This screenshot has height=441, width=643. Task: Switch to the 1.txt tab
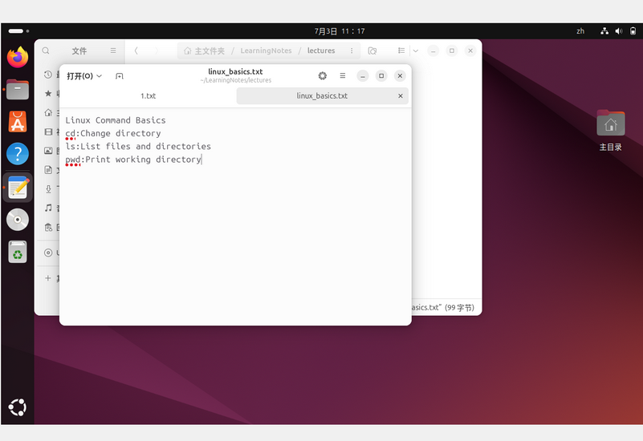pyautogui.click(x=148, y=95)
